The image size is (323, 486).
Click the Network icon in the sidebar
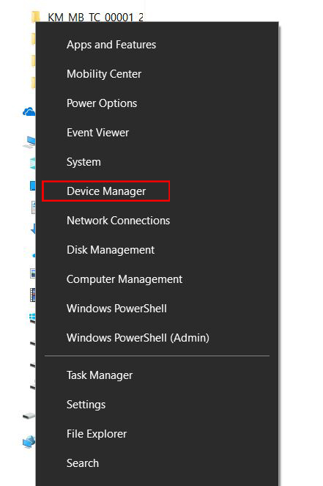click(x=29, y=442)
